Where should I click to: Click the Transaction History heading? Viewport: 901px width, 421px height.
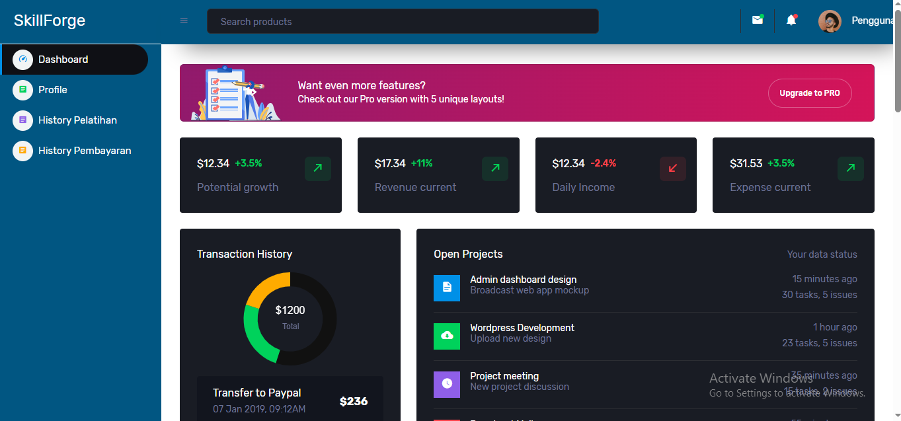coord(245,254)
